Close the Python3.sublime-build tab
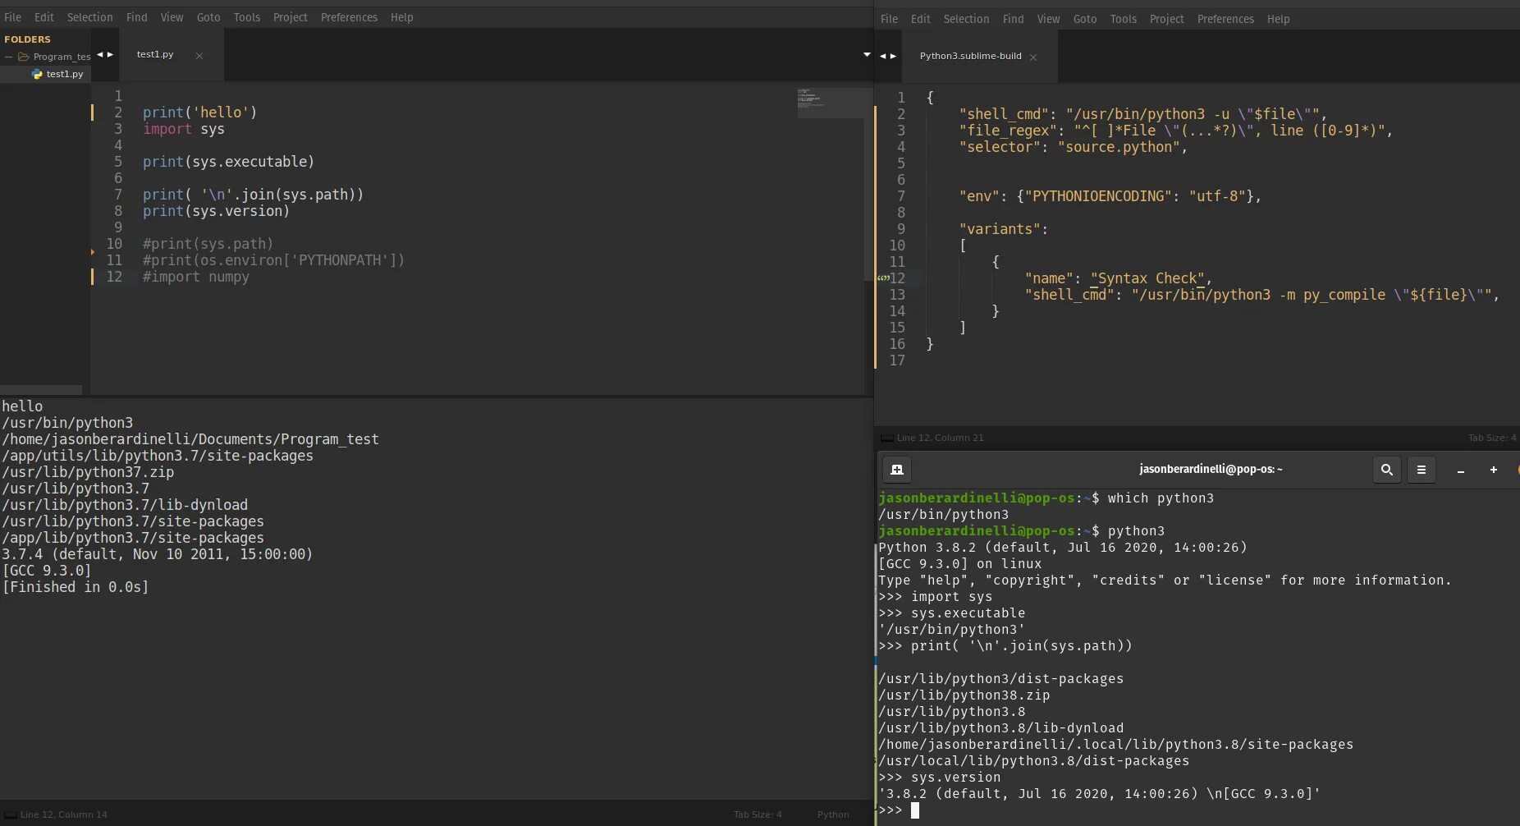Viewport: 1520px width, 826px height. 1033,57
